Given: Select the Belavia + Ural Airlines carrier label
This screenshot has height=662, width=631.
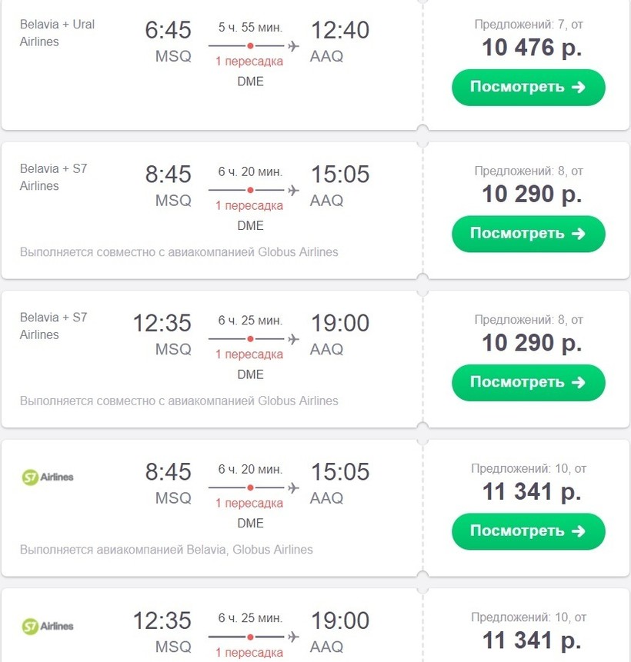Looking at the screenshot, I should (58, 33).
